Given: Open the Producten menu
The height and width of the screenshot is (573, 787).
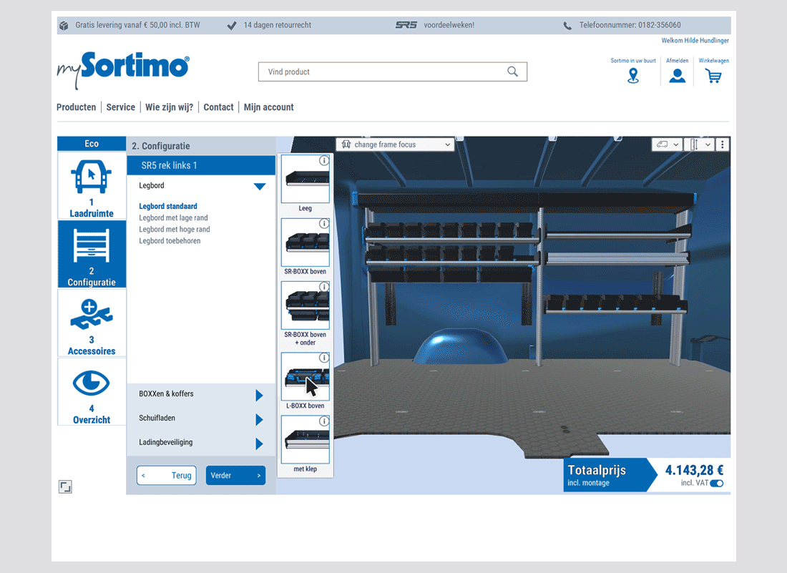Looking at the screenshot, I should (x=76, y=107).
